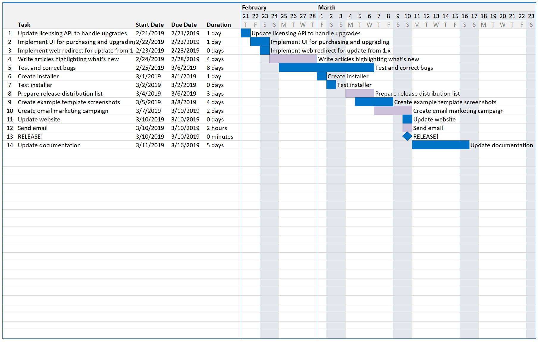Viewport: 539px width, 342px height.
Task: Click the Create example template screenshots bar
Action: coord(374,102)
